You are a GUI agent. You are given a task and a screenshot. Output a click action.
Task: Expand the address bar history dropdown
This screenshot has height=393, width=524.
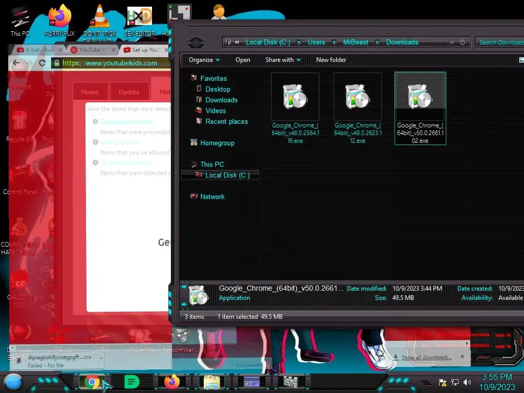pos(451,42)
